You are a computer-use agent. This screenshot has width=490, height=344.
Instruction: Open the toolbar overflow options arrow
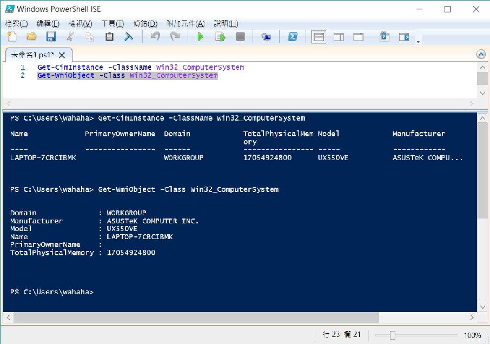tap(418, 42)
